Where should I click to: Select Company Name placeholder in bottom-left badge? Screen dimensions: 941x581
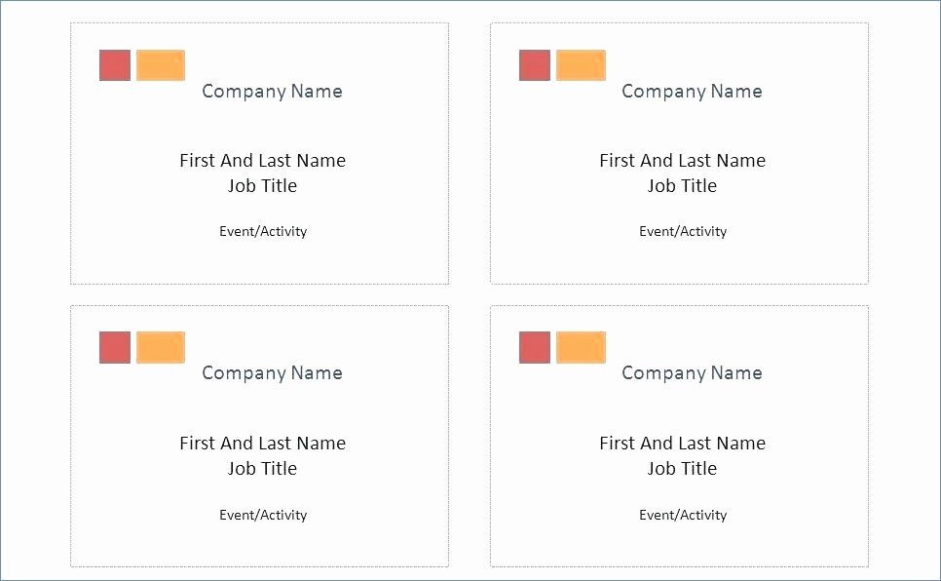273,373
